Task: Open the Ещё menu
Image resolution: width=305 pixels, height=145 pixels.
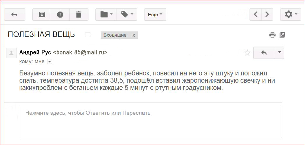Action: pyautogui.click(x=155, y=15)
